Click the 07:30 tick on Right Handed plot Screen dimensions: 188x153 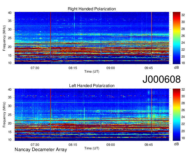tap(35, 68)
